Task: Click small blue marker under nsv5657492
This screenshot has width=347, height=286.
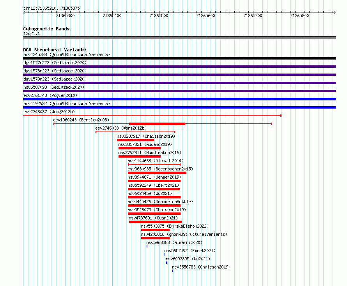Action: pyautogui.click(x=165, y=254)
